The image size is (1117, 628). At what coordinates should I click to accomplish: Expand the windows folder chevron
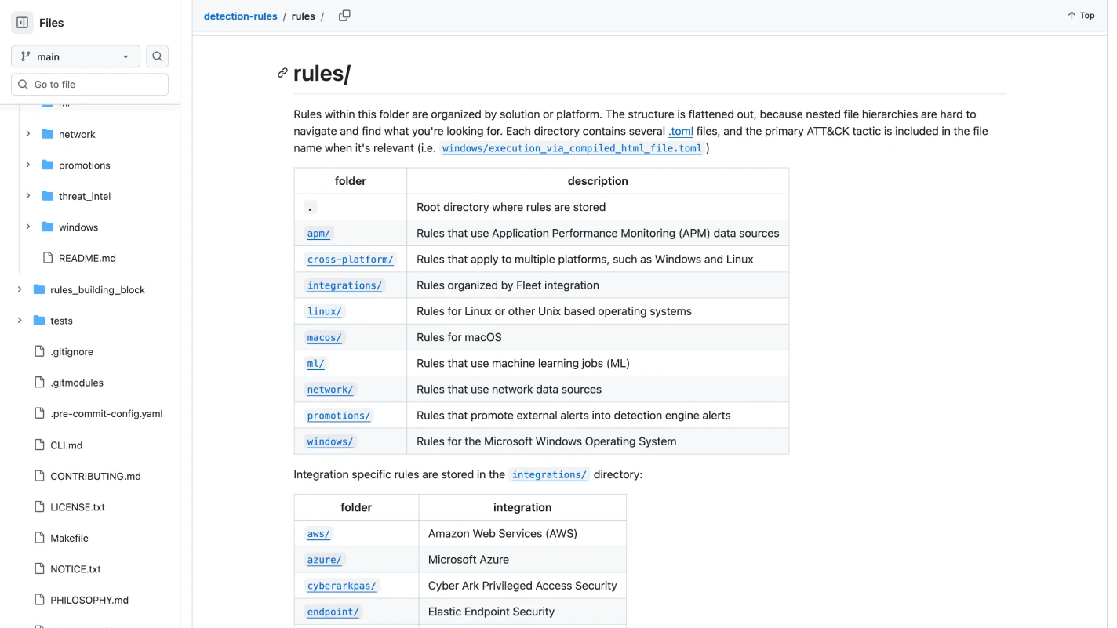[x=28, y=227]
